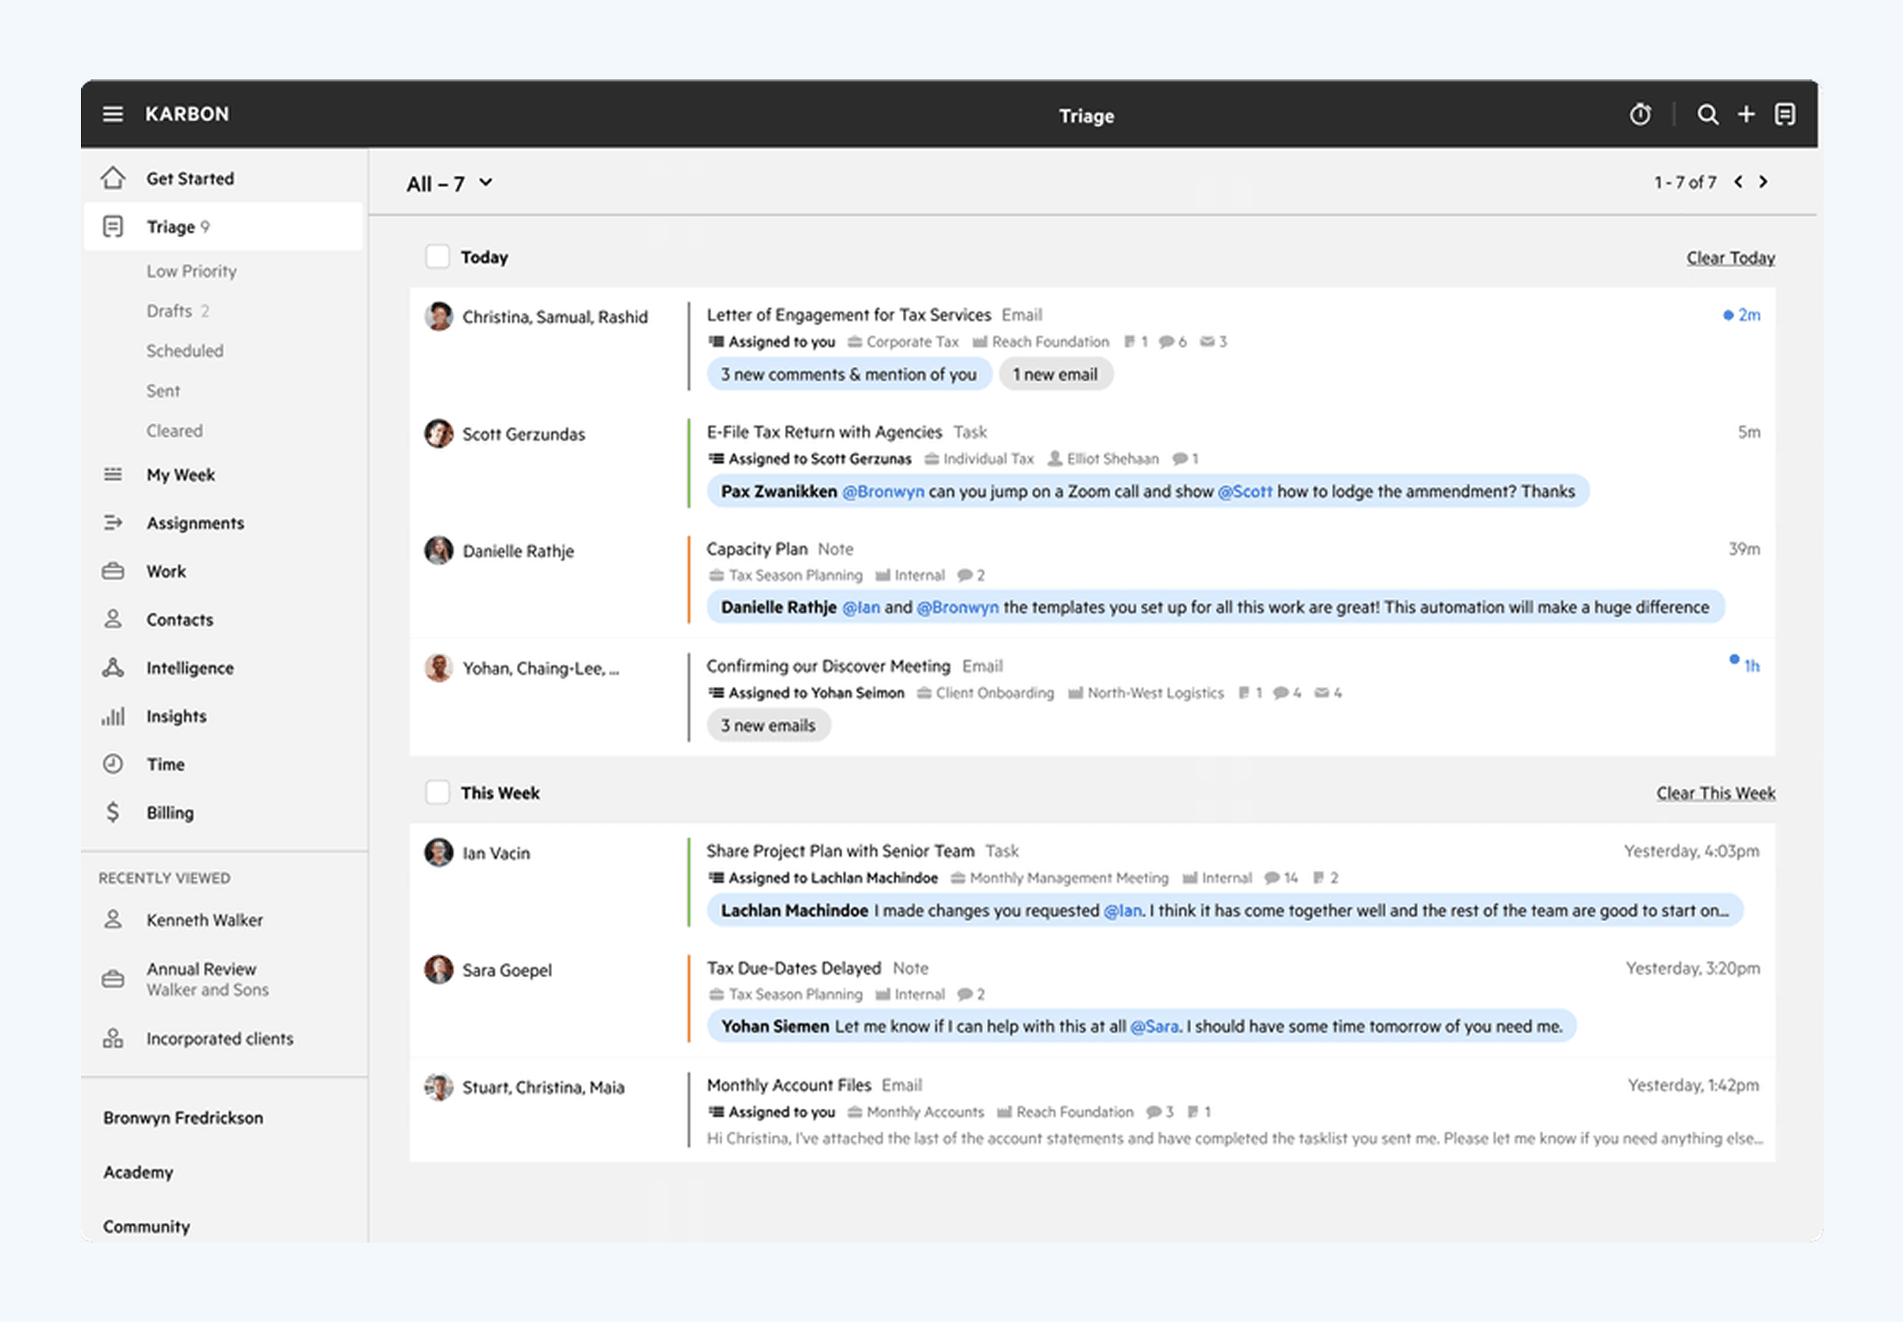Click '3 new comments & mention of you' badge
The width and height of the screenshot is (1903, 1322).
pos(849,374)
